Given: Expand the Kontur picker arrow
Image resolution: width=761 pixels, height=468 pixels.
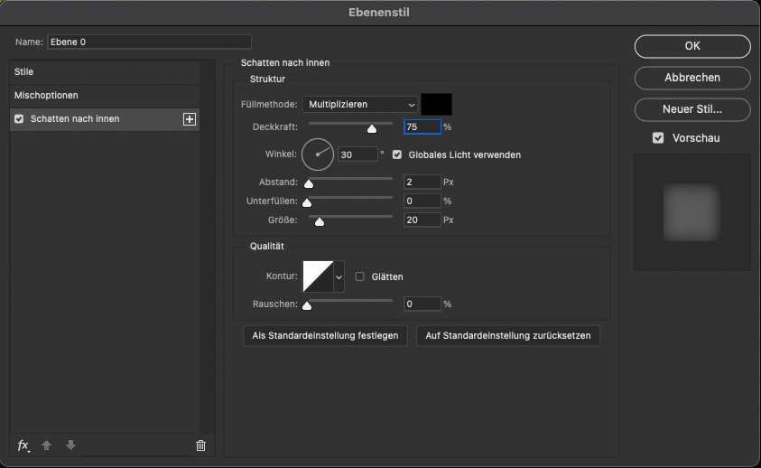Looking at the screenshot, I should [339, 277].
